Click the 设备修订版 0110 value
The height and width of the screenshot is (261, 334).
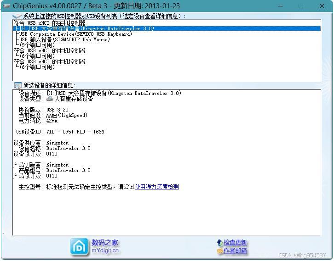point(52,154)
